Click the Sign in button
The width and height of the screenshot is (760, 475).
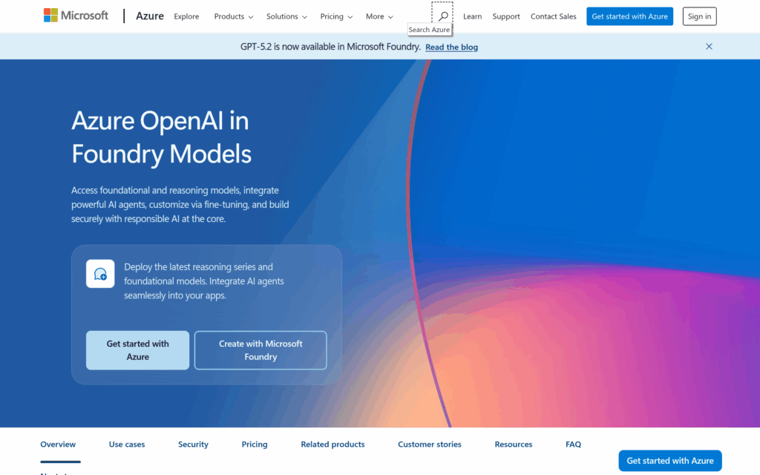click(699, 16)
